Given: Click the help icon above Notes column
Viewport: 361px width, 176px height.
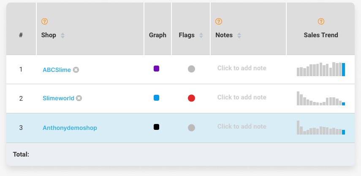Looking at the screenshot, I should [218, 22].
